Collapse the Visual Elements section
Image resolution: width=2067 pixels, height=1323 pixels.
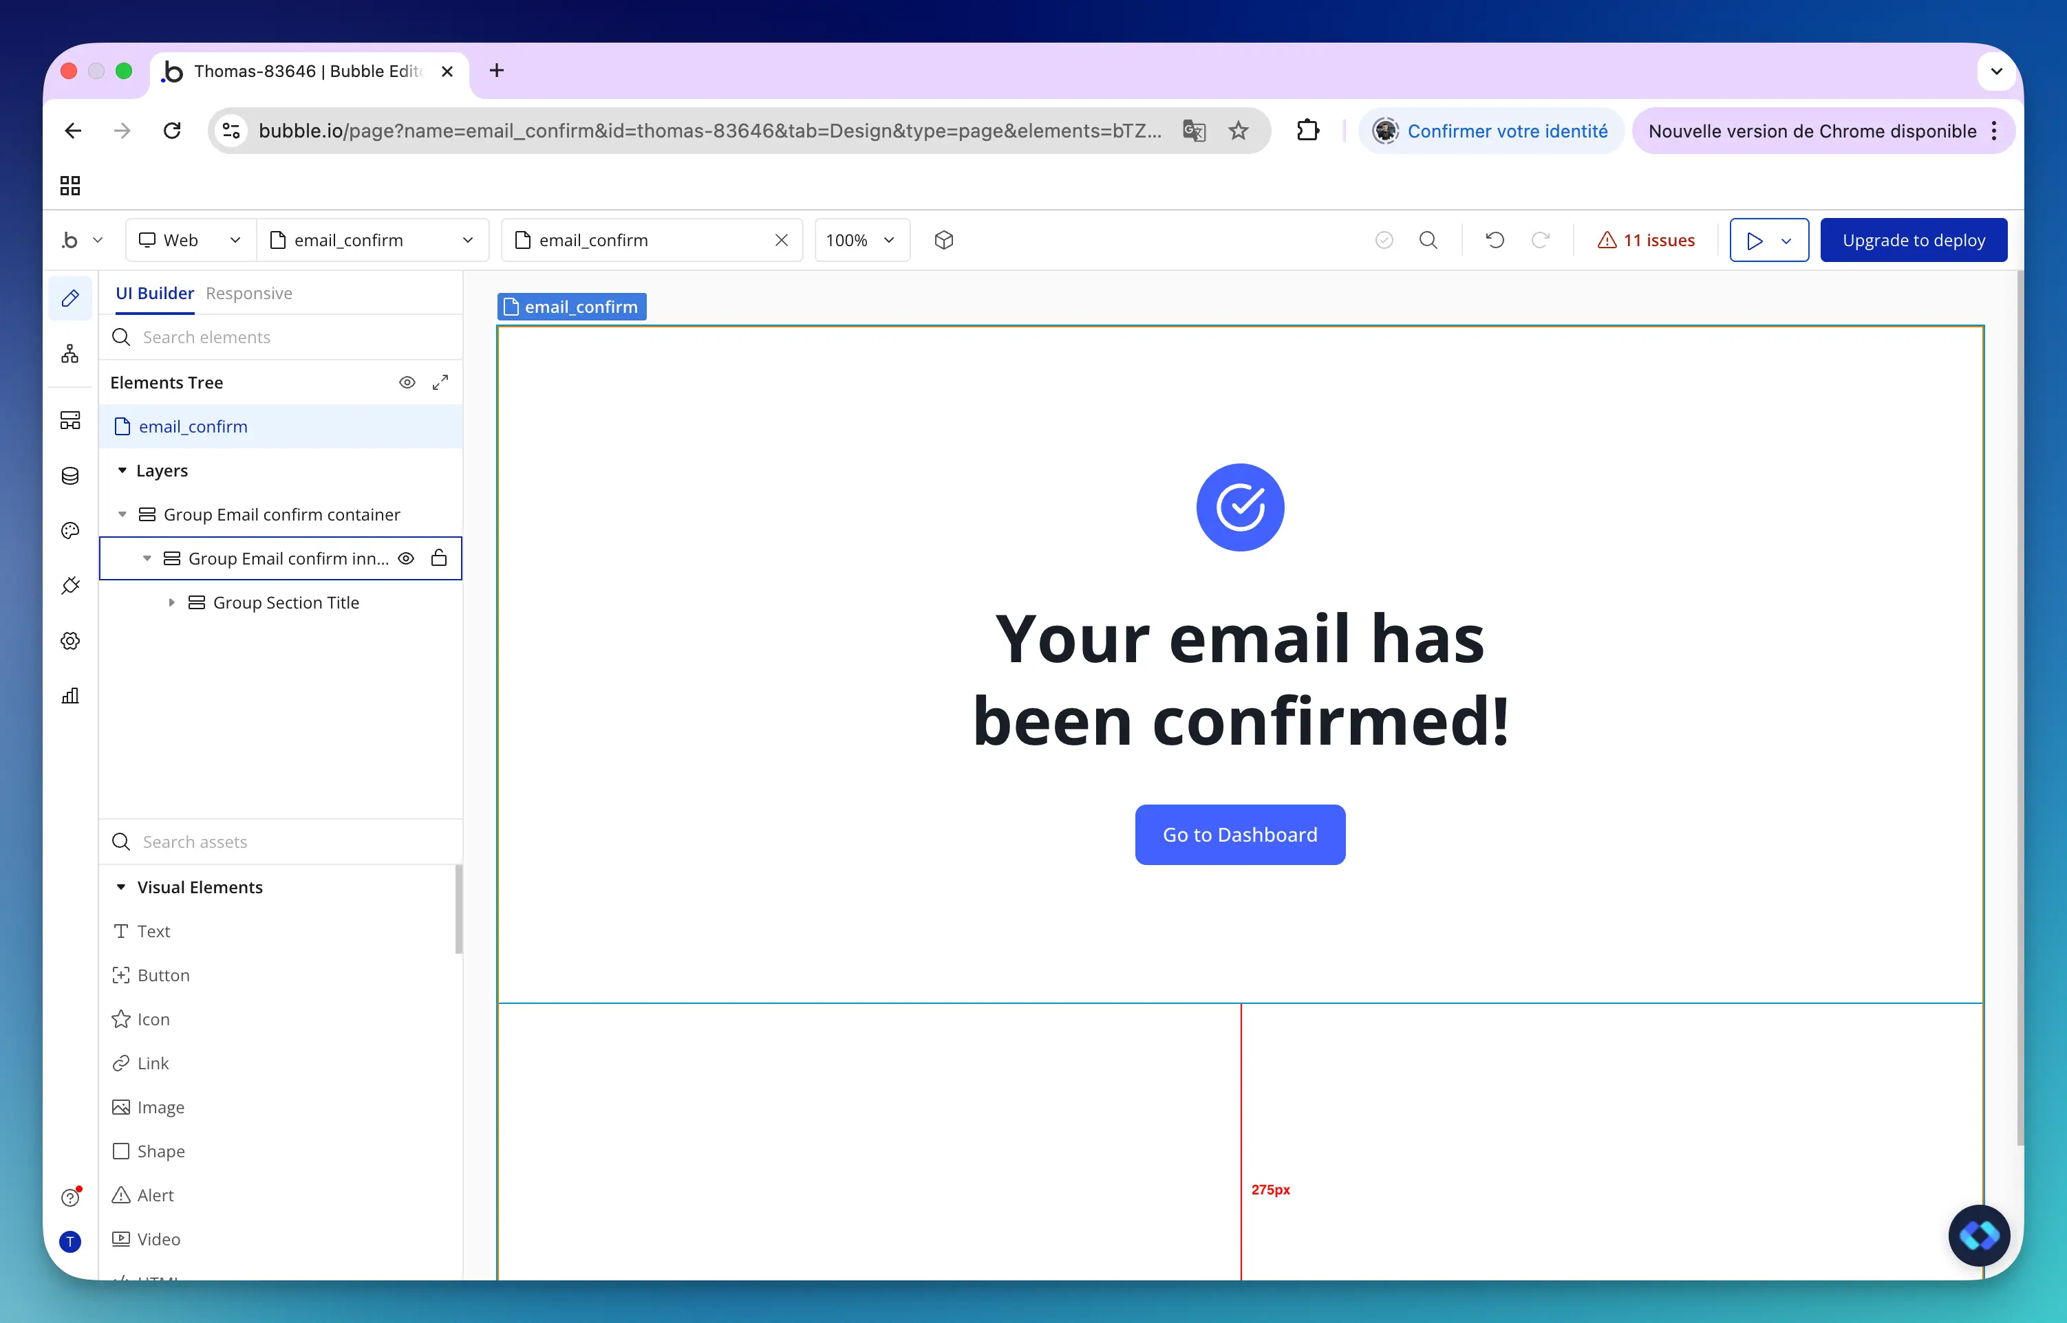coord(121,888)
